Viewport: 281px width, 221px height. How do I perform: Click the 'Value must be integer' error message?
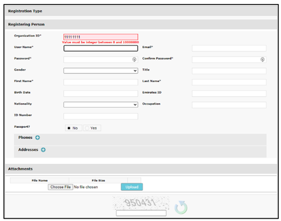click(x=101, y=42)
